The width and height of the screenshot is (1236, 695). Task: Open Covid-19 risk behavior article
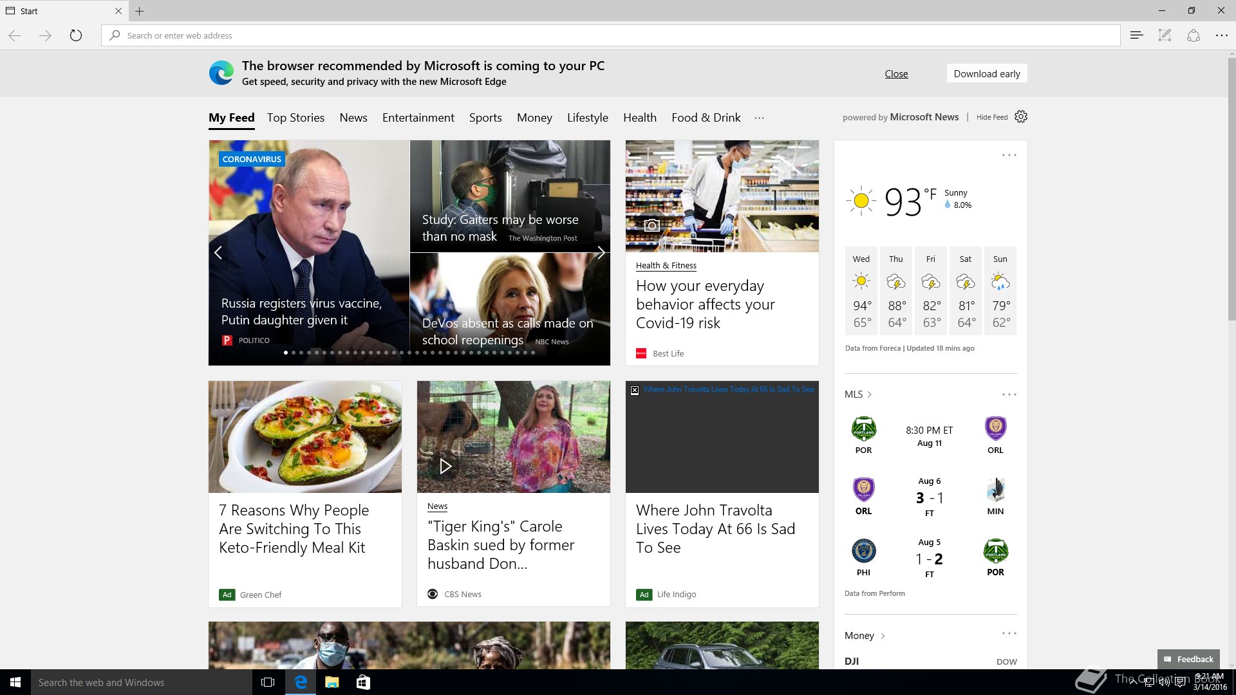click(705, 304)
